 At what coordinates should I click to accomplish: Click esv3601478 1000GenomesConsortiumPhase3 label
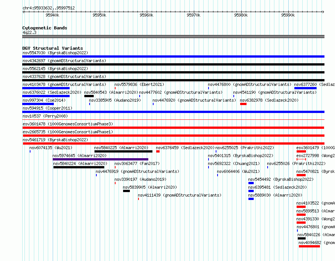coord(68,124)
